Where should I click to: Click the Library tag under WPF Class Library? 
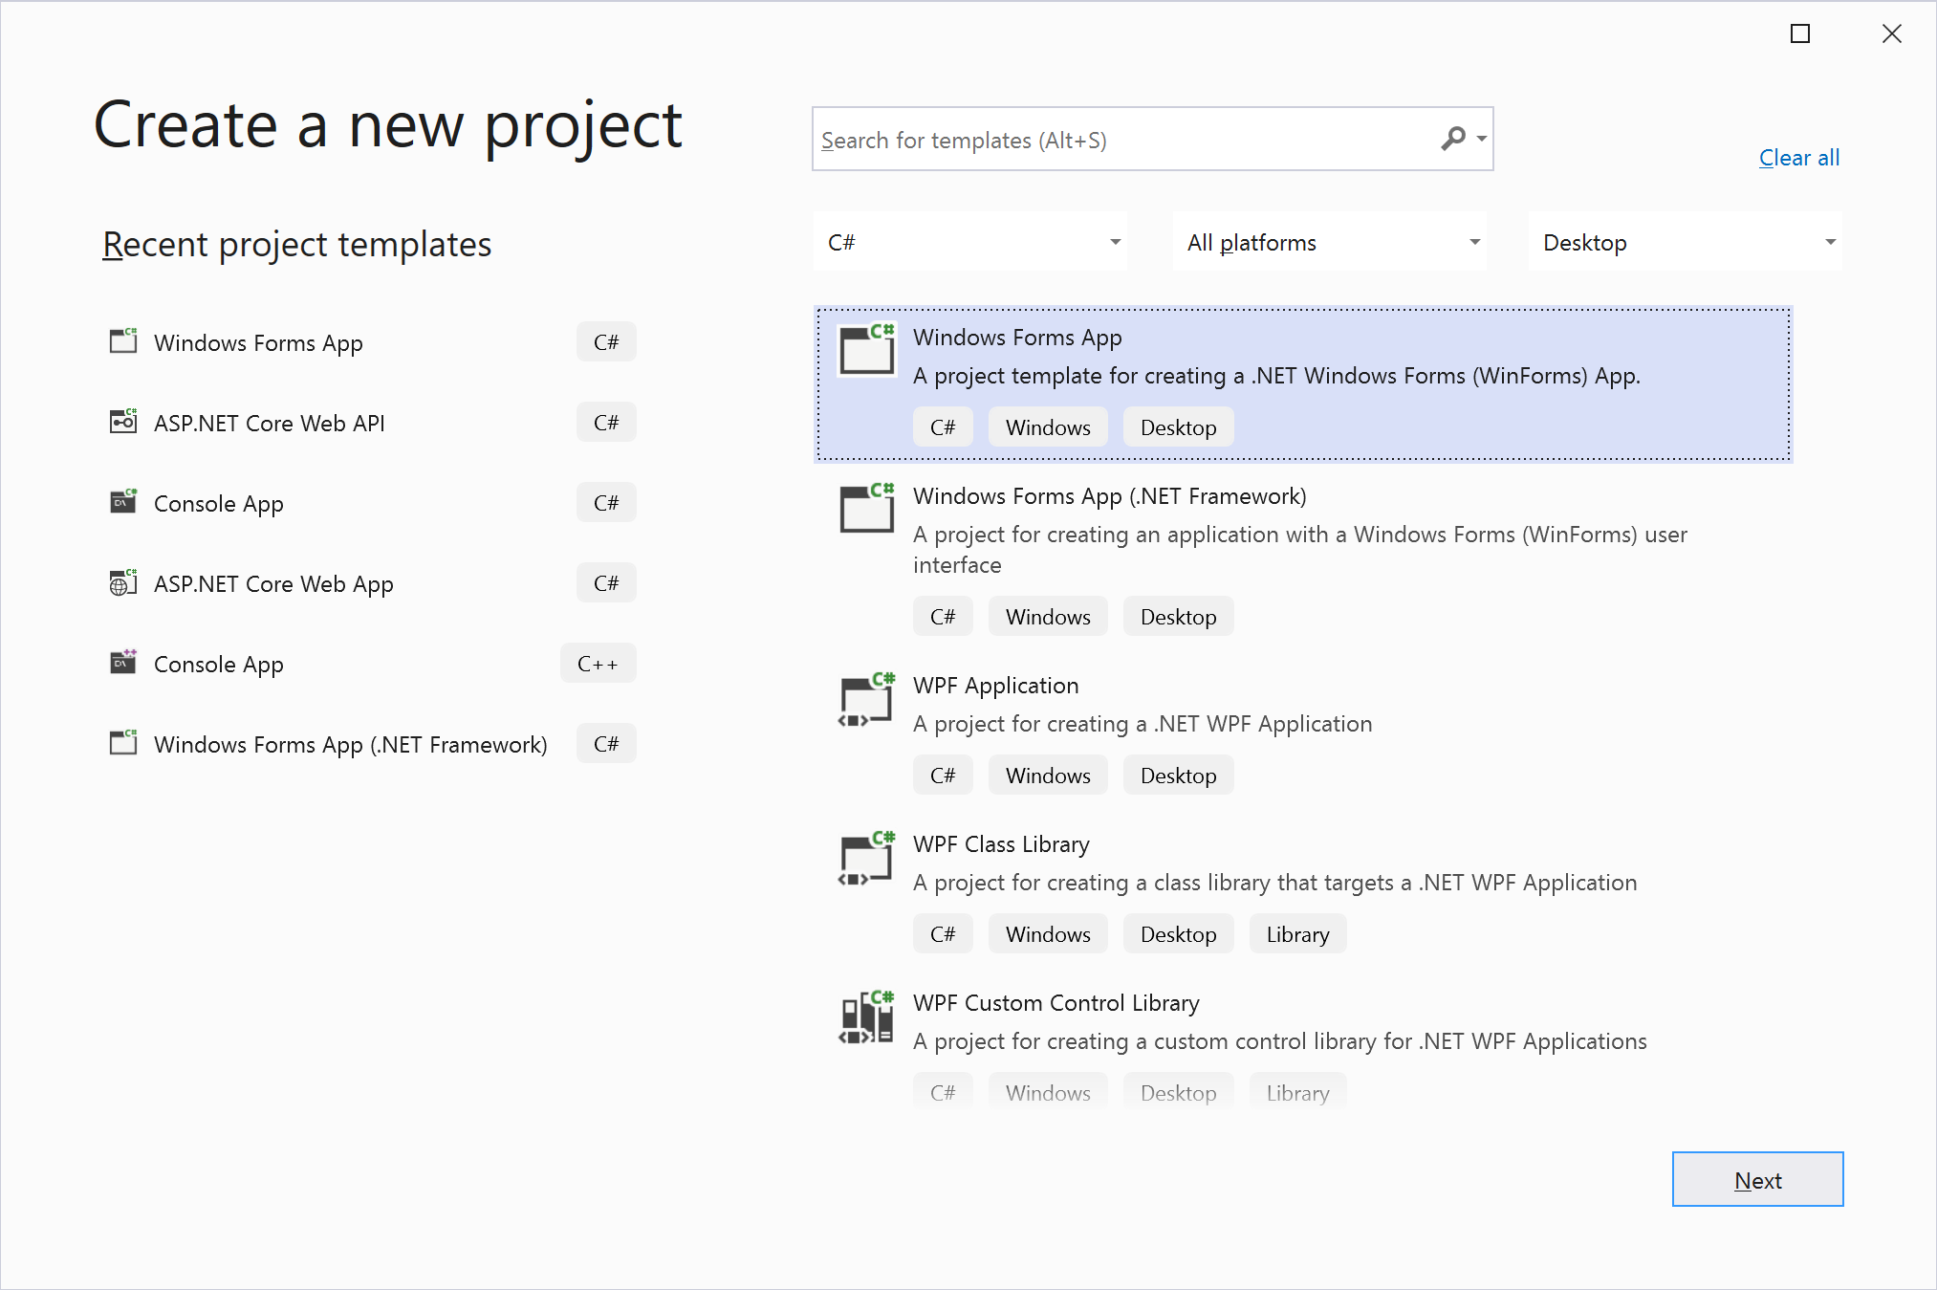pyautogui.click(x=1296, y=934)
